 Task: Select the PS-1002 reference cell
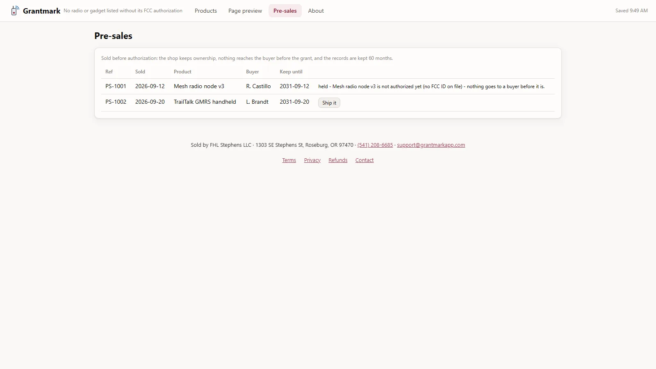pyautogui.click(x=116, y=102)
